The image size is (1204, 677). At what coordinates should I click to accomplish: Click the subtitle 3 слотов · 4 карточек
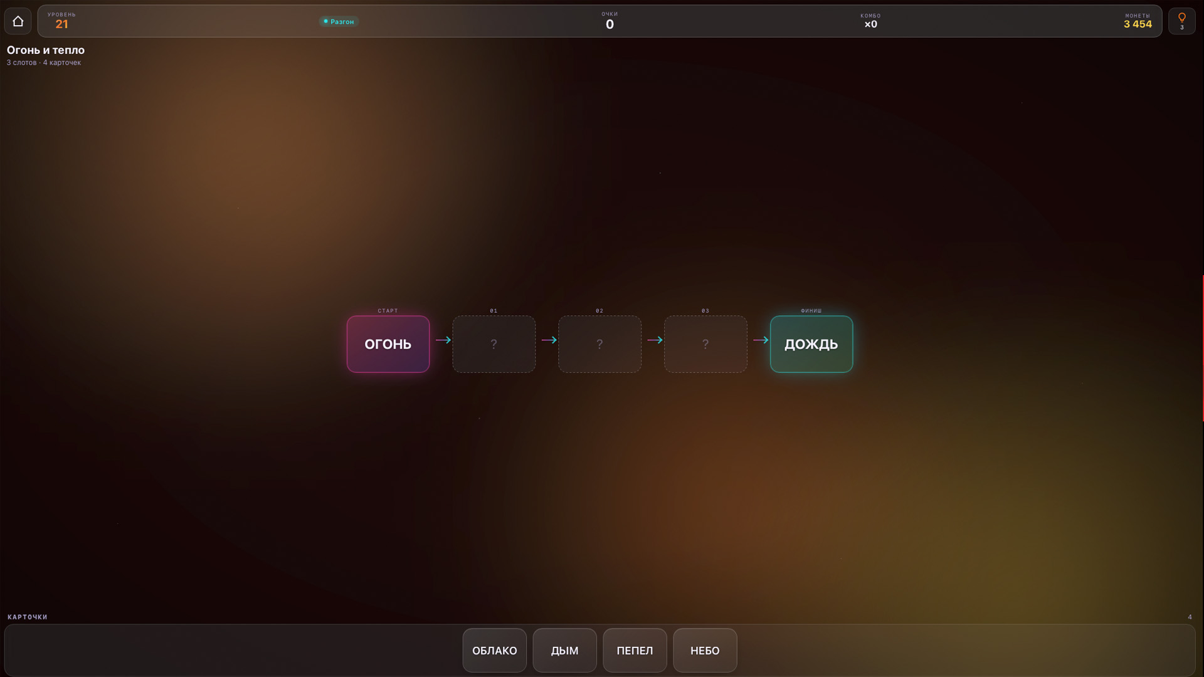tap(44, 63)
